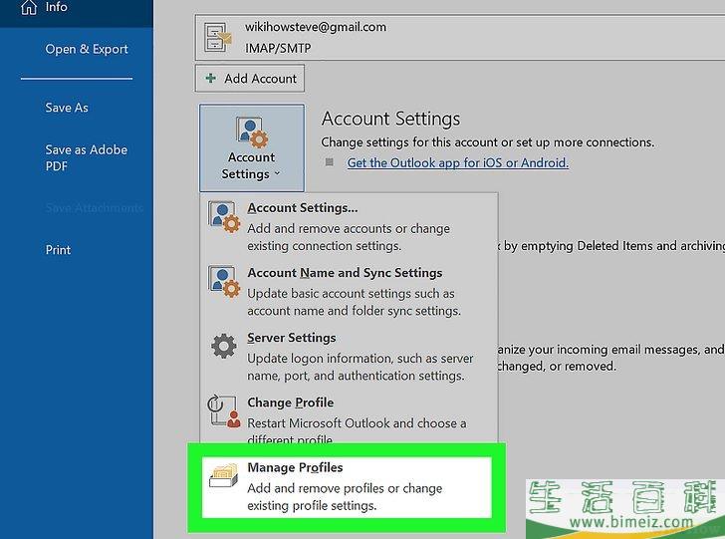Open the Print tab
The image size is (725, 539).
[x=58, y=250]
